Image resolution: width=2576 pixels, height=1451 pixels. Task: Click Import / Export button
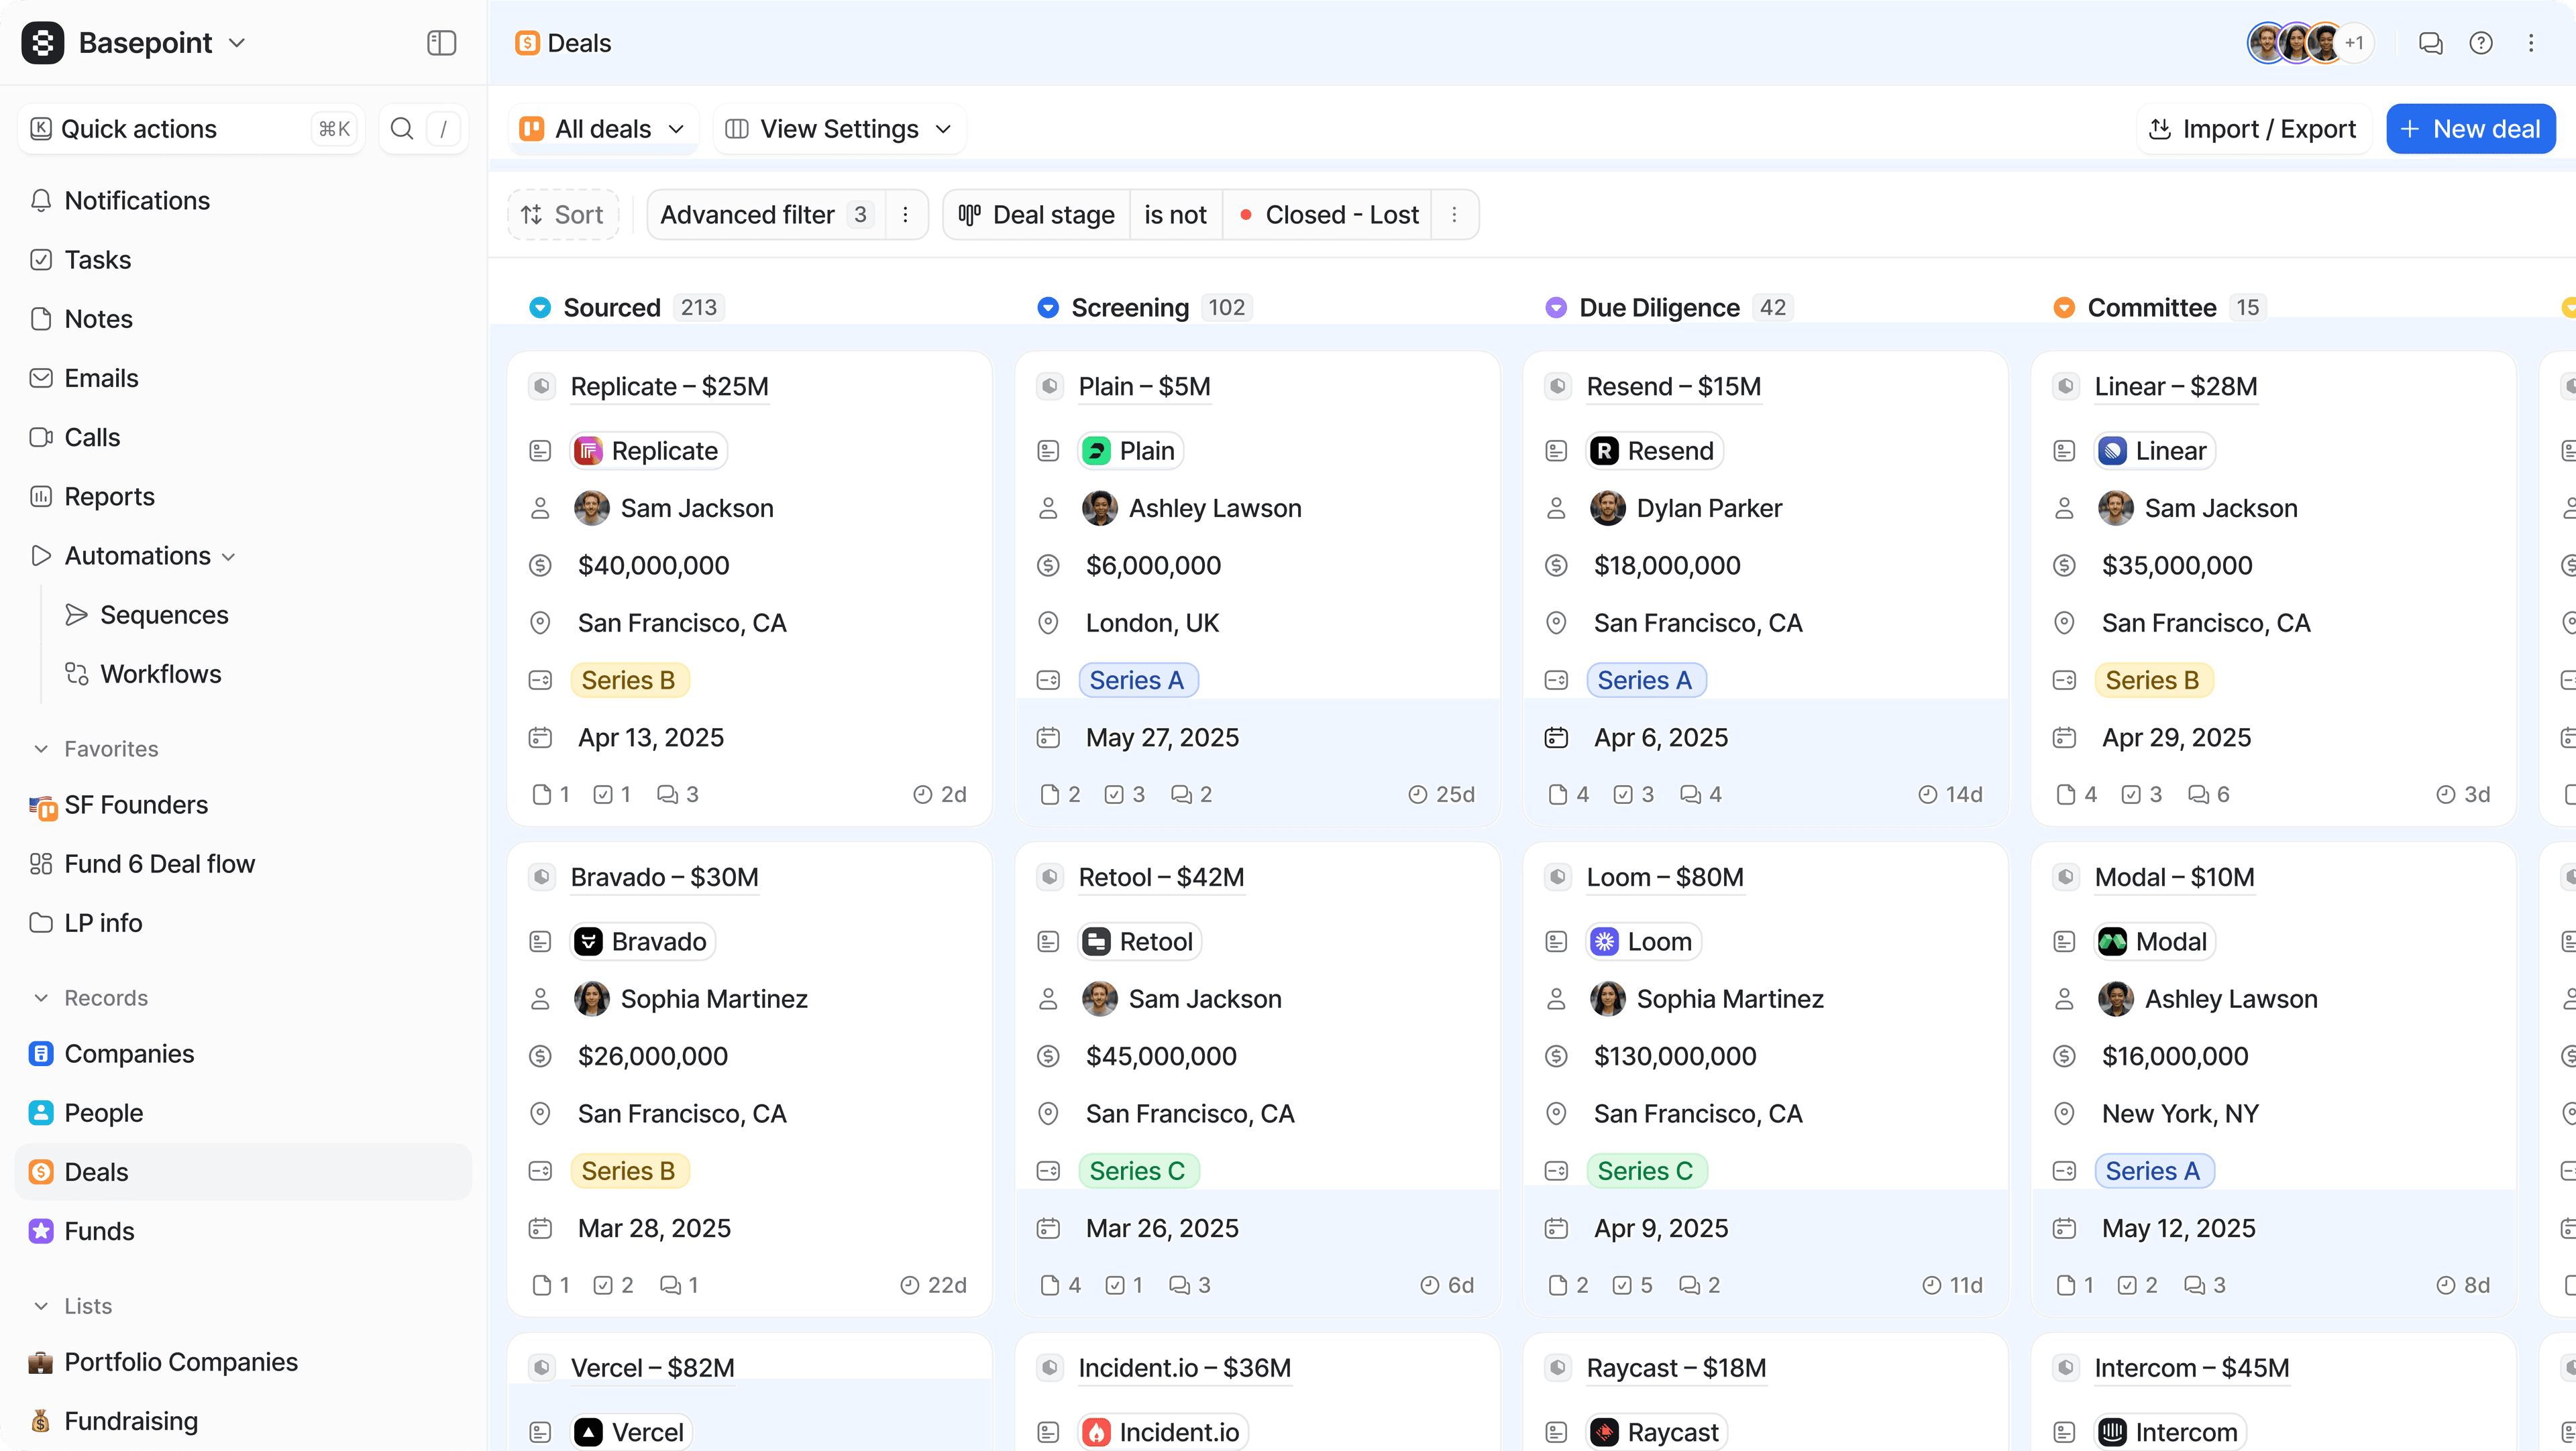[x=2253, y=129]
